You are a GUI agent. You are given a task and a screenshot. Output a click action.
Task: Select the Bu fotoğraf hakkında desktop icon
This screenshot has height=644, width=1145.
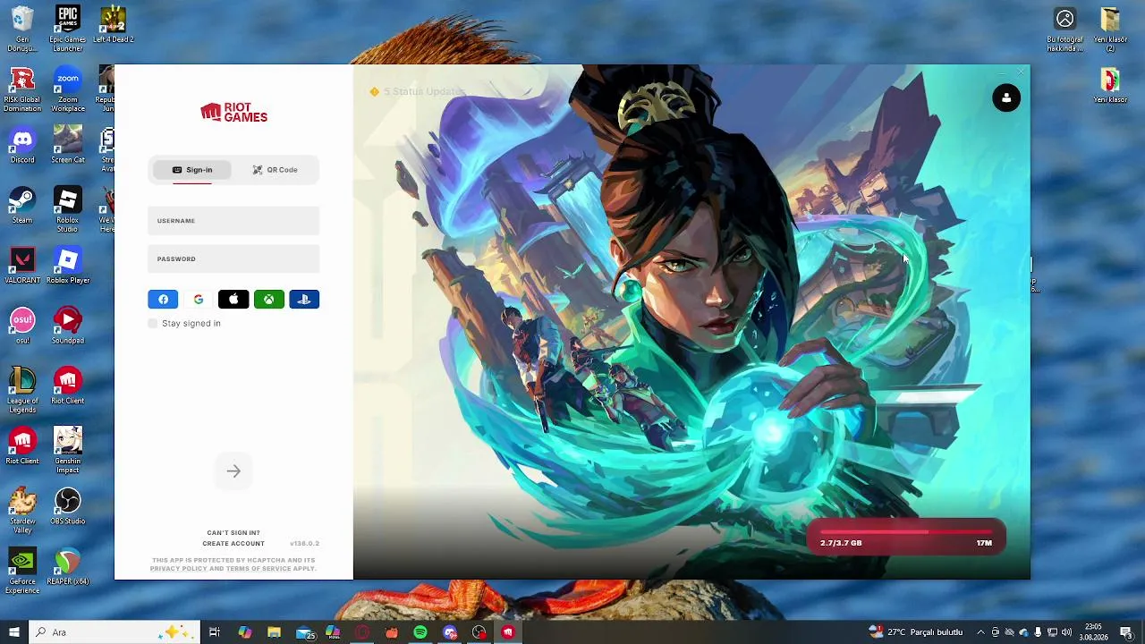(x=1064, y=29)
